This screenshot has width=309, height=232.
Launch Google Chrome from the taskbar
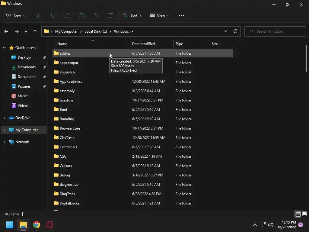pos(37,225)
